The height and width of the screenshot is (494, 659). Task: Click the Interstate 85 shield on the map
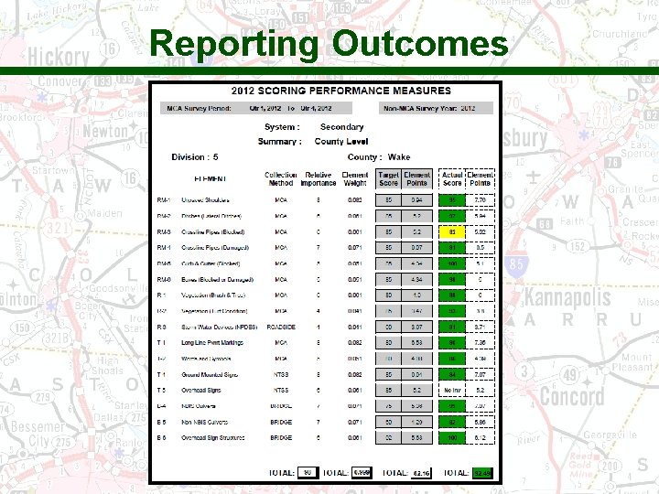point(516,264)
